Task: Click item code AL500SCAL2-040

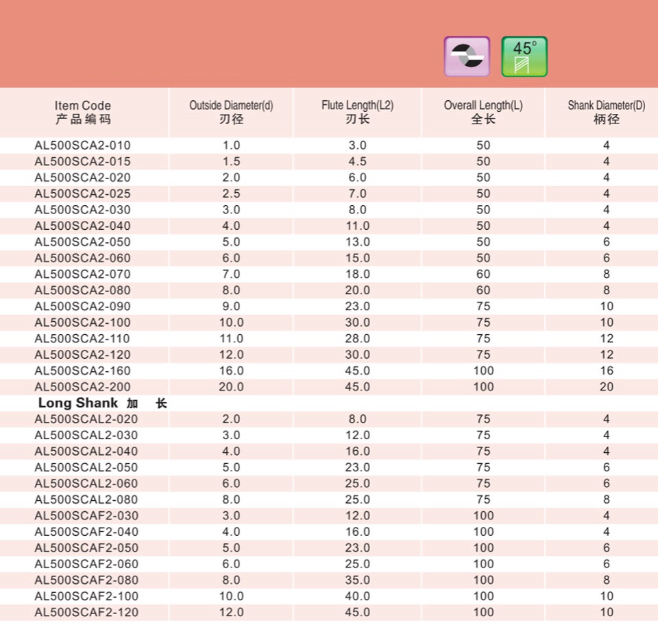Action: click(x=86, y=451)
